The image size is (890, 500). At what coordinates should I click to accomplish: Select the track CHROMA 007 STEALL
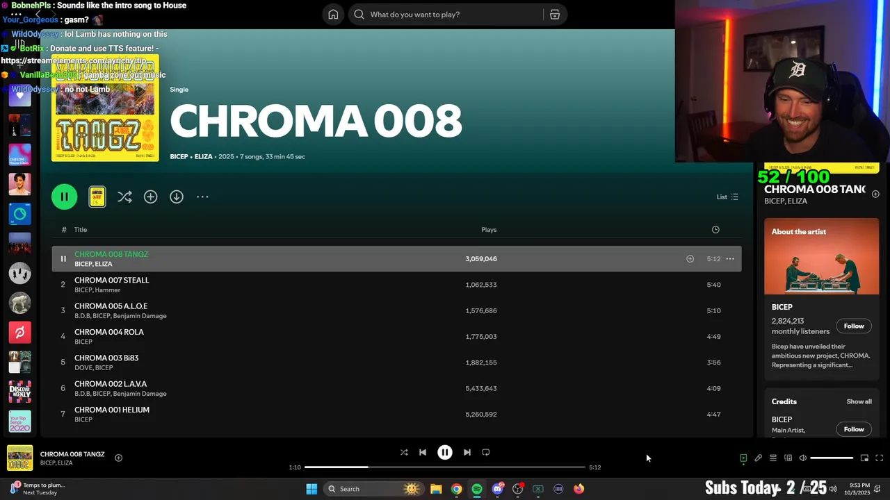pyautogui.click(x=111, y=280)
